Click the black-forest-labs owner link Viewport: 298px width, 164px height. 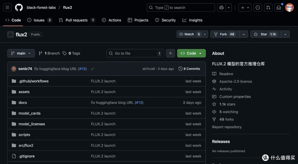[41, 8]
